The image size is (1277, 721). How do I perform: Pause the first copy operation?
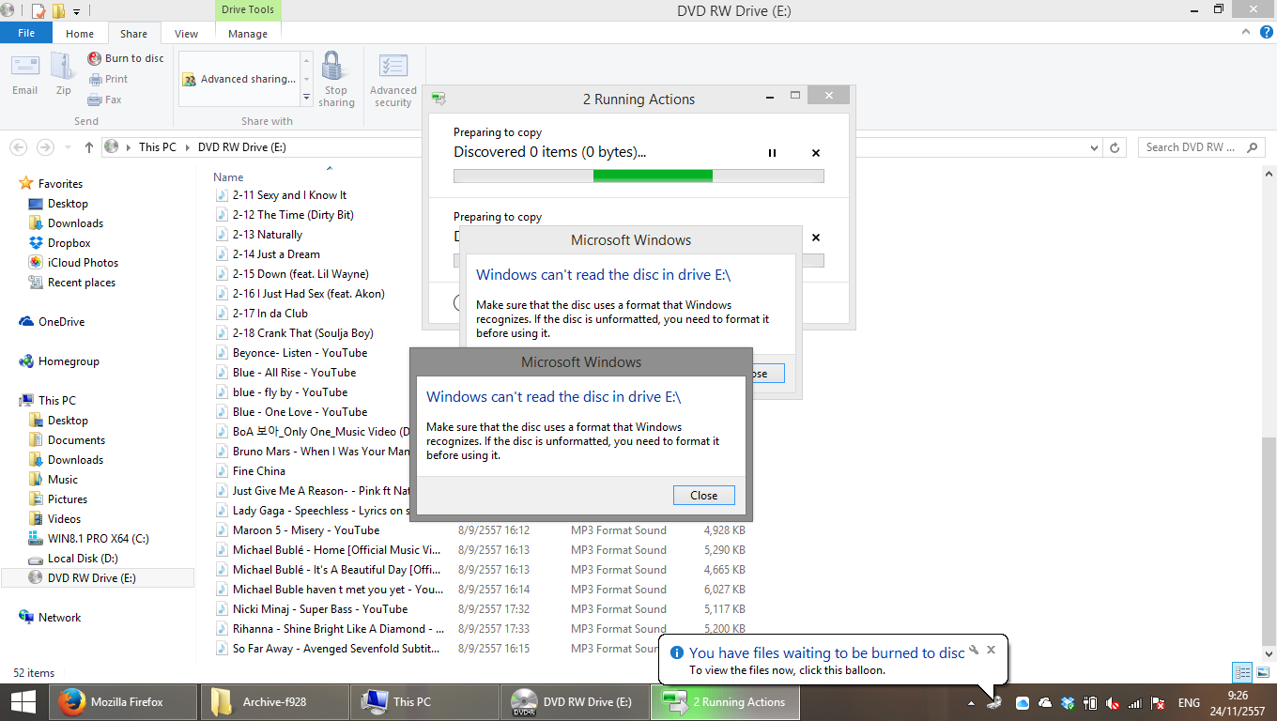point(773,153)
